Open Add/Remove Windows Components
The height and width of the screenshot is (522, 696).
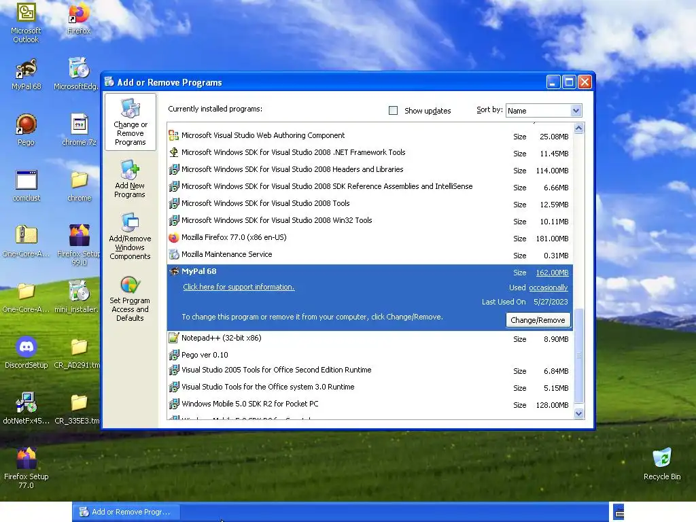click(130, 237)
